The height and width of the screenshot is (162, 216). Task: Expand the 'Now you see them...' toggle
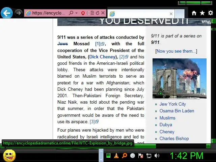[176, 51]
